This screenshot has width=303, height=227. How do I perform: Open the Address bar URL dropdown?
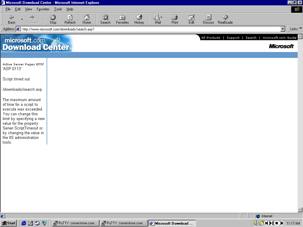283,29
